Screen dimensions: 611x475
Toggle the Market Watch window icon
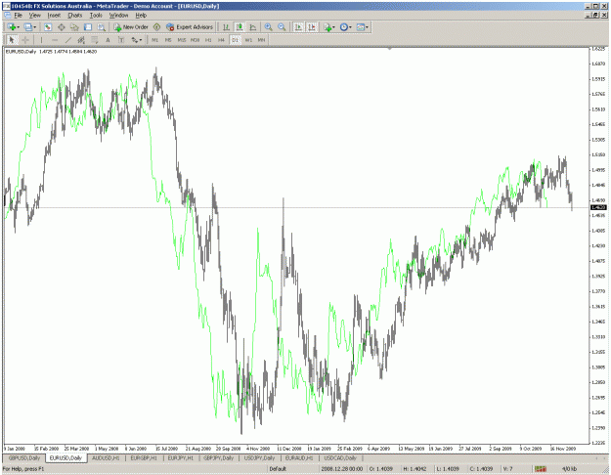coord(48,27)
